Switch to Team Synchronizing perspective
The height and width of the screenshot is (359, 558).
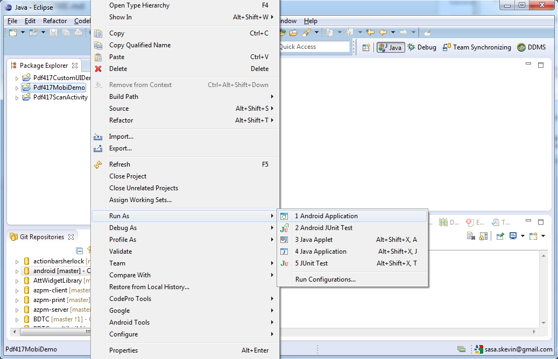477,47
